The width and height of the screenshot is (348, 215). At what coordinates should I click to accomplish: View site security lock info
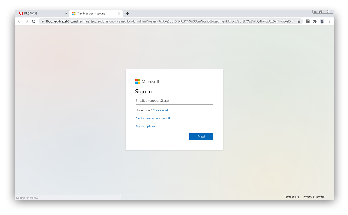point(42,21)
